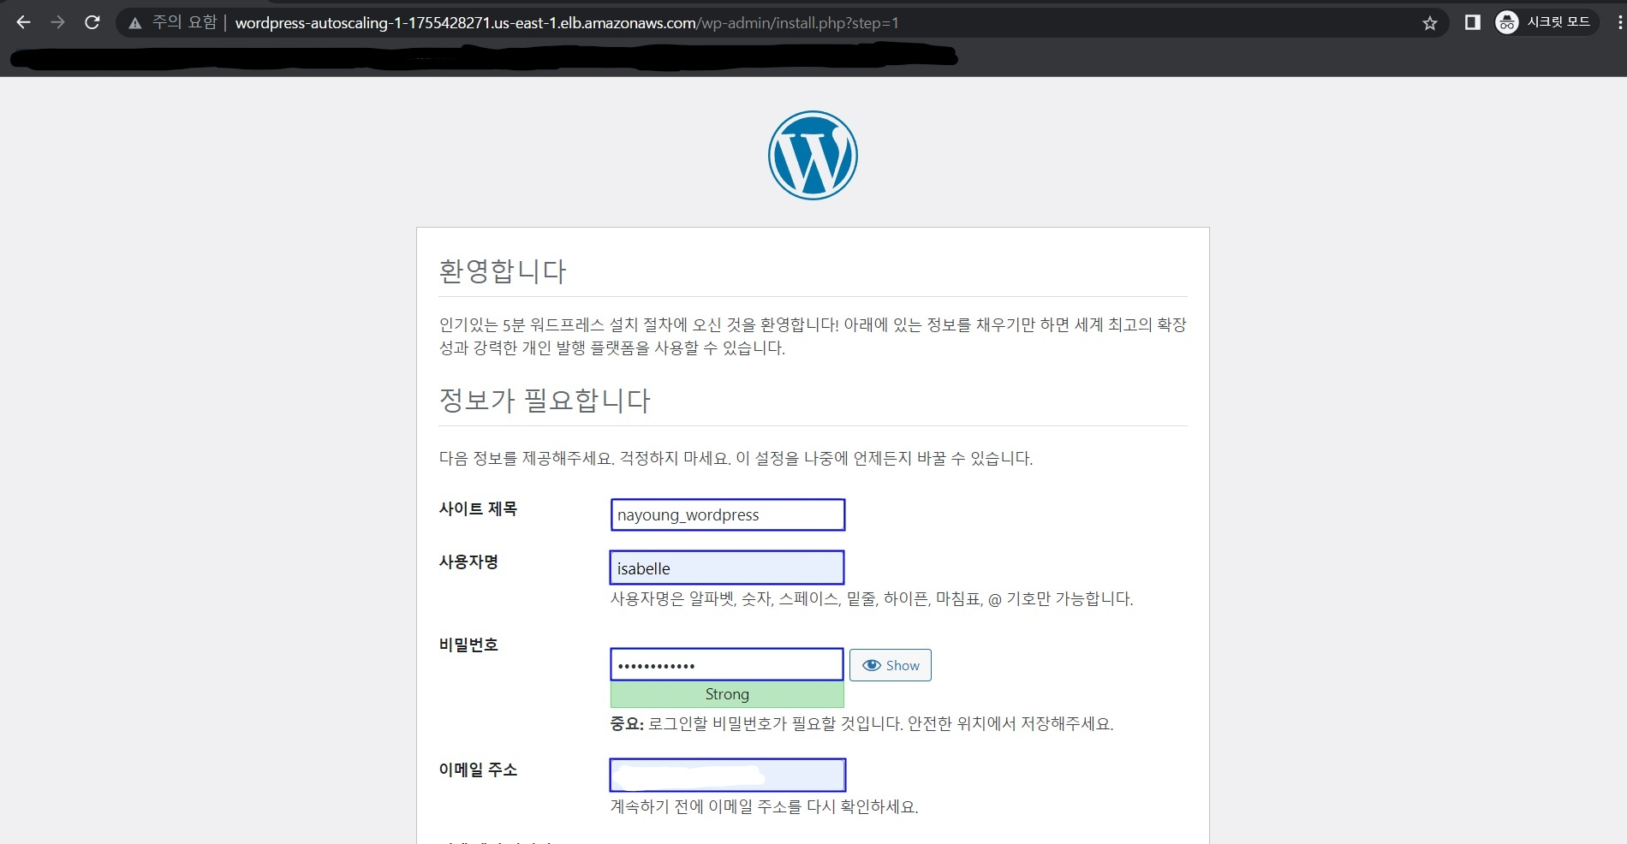This screenshot has width=1627, height=844.
Task: Click the 이메일 주소 label
Action: pyautogui.click(x=478, y=770)
